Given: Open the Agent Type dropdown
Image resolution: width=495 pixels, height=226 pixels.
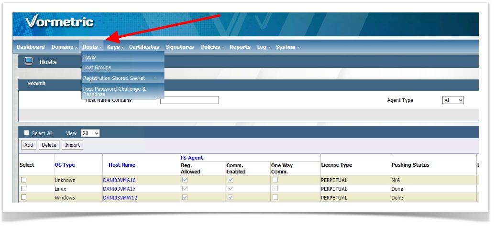Looking at the screenshot, I should [453, 100].
